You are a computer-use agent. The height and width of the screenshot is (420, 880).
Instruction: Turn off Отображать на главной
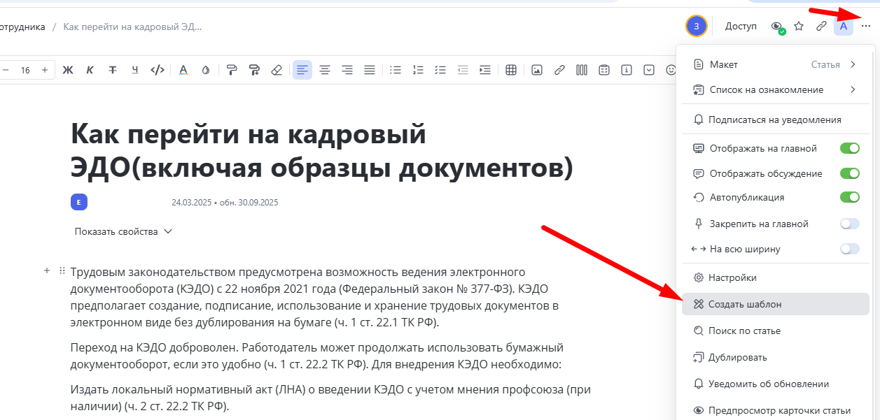[x=849, y=149]
